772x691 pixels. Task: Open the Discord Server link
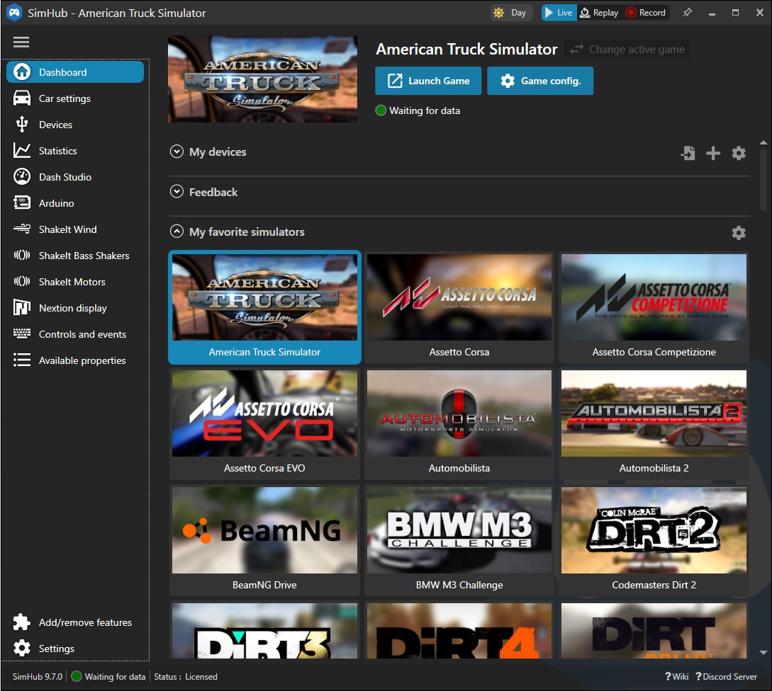coord(726,676)
